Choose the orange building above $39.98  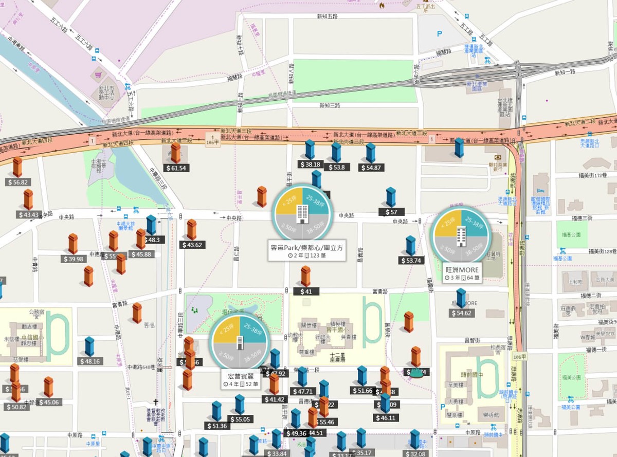coord(73,244)
